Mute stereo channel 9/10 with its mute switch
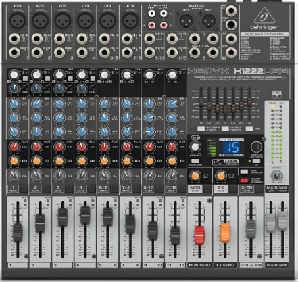298x282 pixels. pyautogui.click(x=159, y=189)
